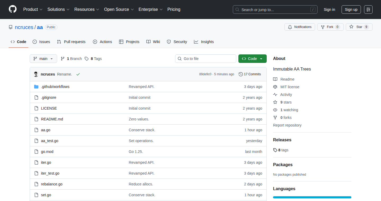Switch to the Security tab
Screen dimensions: 381x201
click(177, 42)
